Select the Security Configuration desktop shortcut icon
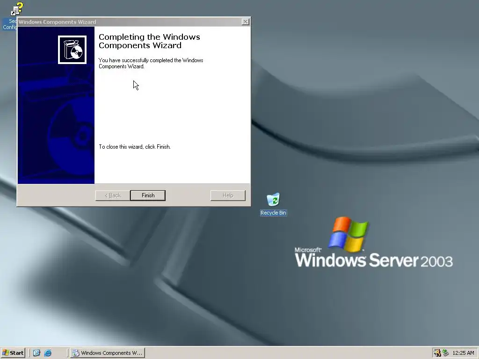479x359 pixels. click(16, 8)
